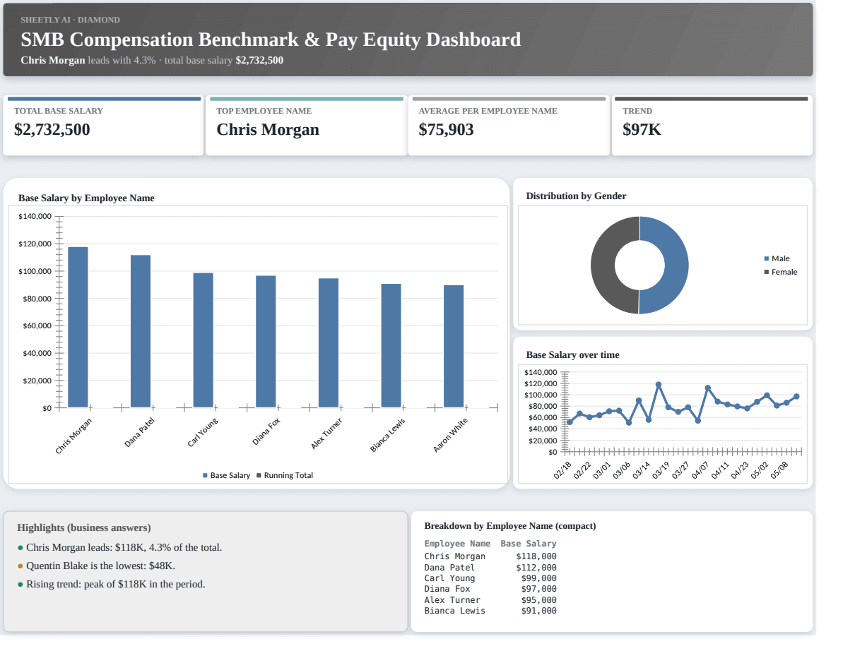This screenshot has height=651, width=867.
Task: Click the blue Male segment of the donut
Action: click(x=677, y=265)
